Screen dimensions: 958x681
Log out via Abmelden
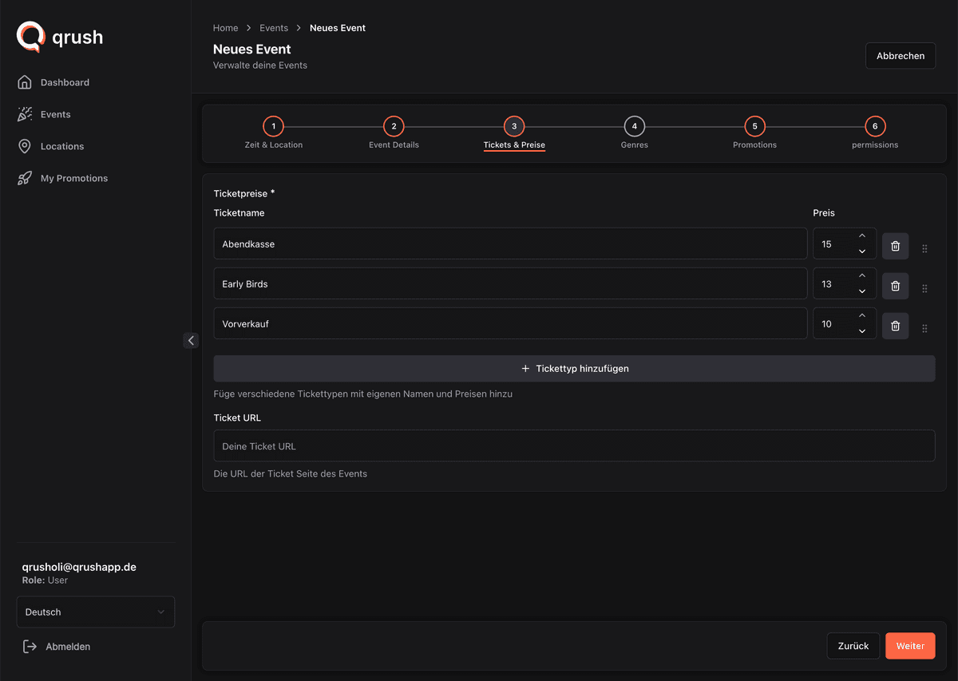[68, 647]
